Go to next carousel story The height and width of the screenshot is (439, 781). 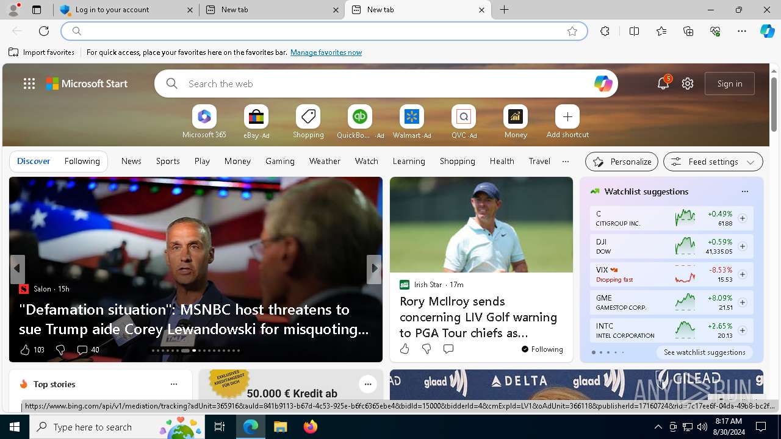pyautogui.click(x=374, y=269)
